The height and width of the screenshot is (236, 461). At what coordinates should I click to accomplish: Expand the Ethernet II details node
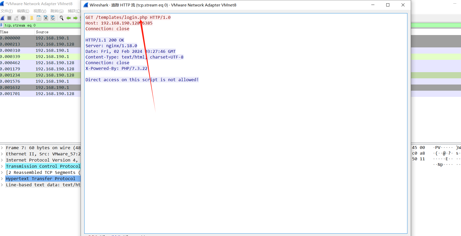(x=2, y=154)
